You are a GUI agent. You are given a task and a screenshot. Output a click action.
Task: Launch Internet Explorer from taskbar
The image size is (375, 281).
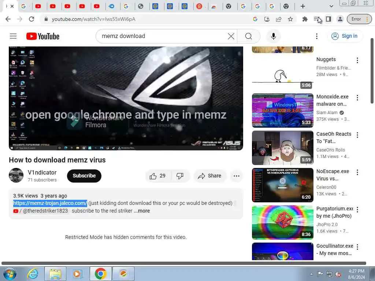point(33,274)
